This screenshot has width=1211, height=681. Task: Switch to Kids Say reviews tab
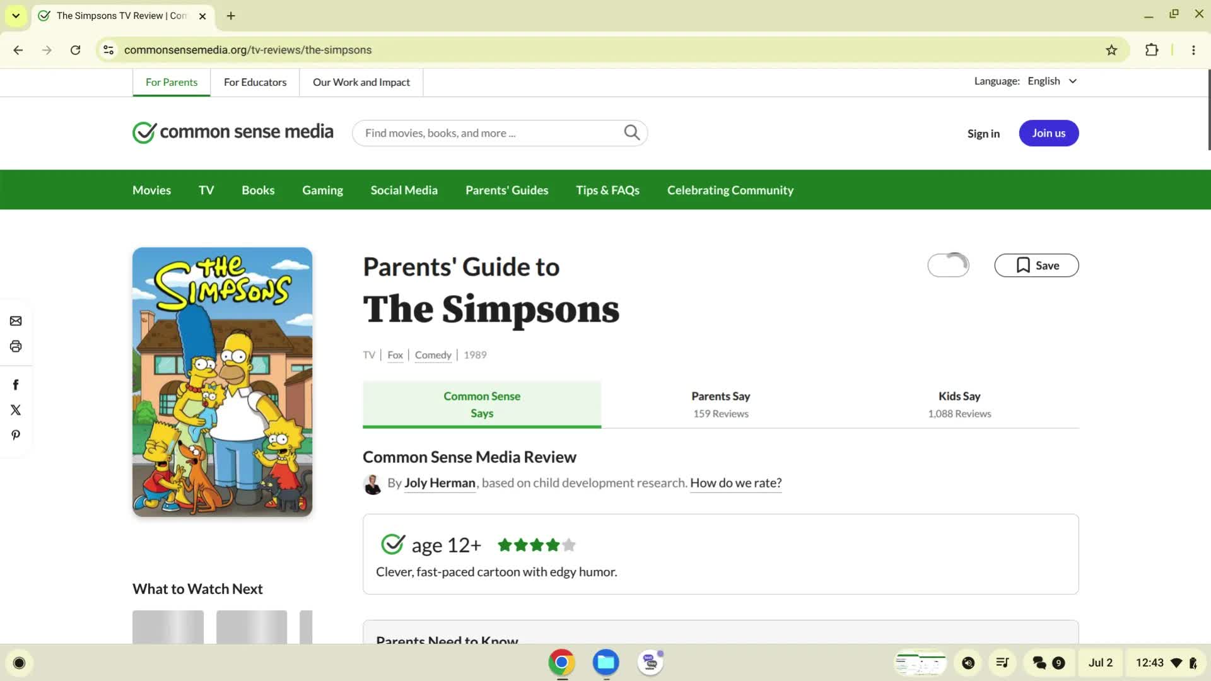click(x=959, y=404)
